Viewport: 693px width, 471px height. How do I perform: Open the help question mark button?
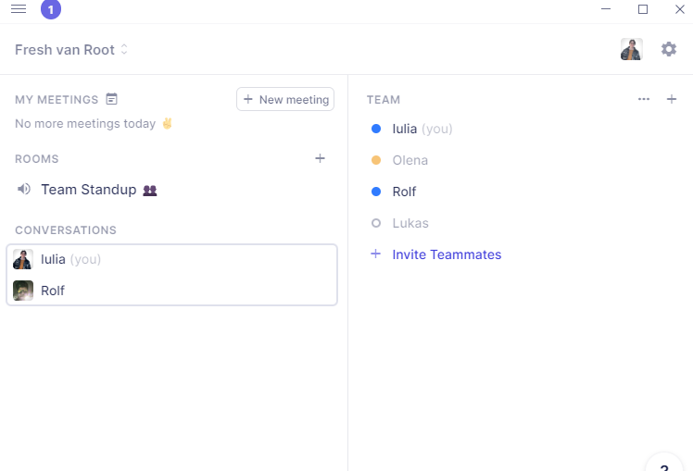664,465
